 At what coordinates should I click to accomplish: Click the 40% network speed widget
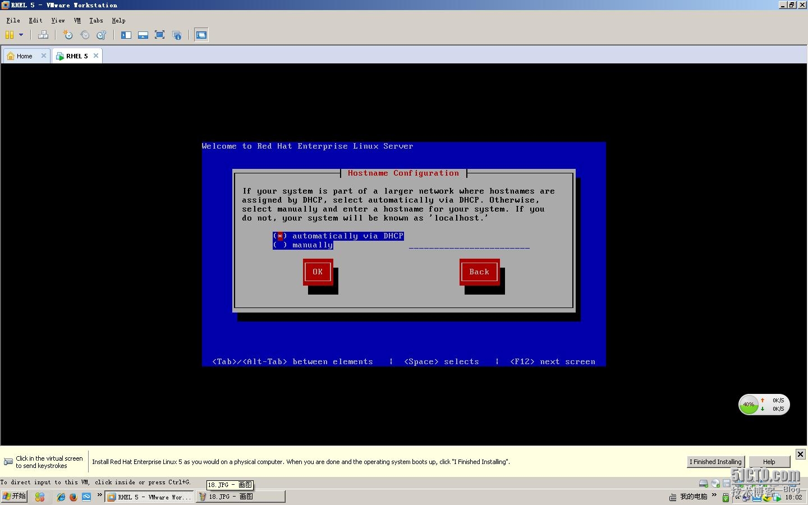(764, 405)
